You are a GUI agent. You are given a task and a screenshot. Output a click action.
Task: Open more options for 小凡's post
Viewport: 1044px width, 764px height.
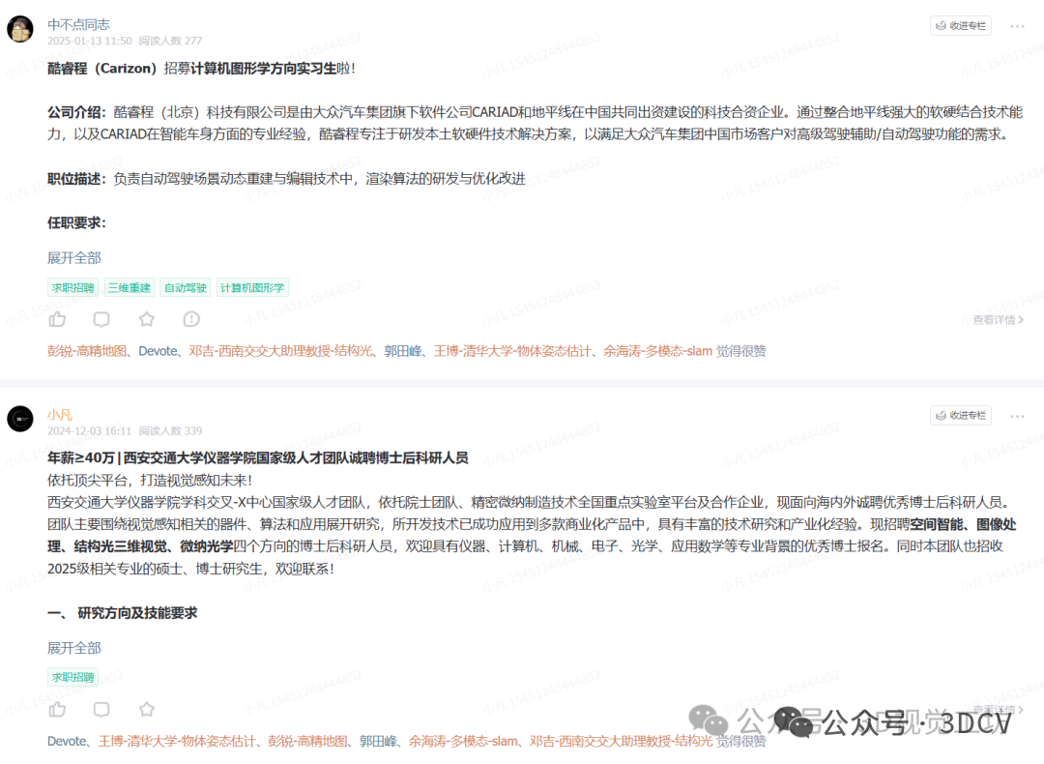click(x=1017, y=416)
